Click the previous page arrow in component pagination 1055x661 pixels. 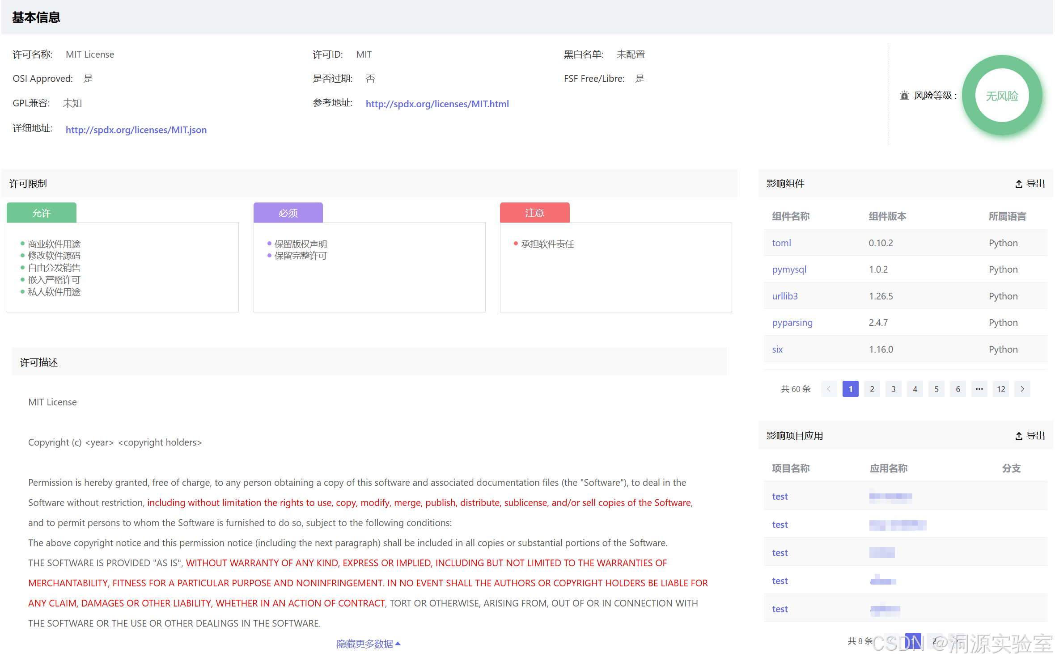[x=828, y=389]
